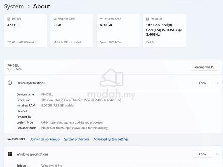Select the 8.00 GB (7.73 GB usable) value
This screenshot has width=223, height=167.
point(58,105)
